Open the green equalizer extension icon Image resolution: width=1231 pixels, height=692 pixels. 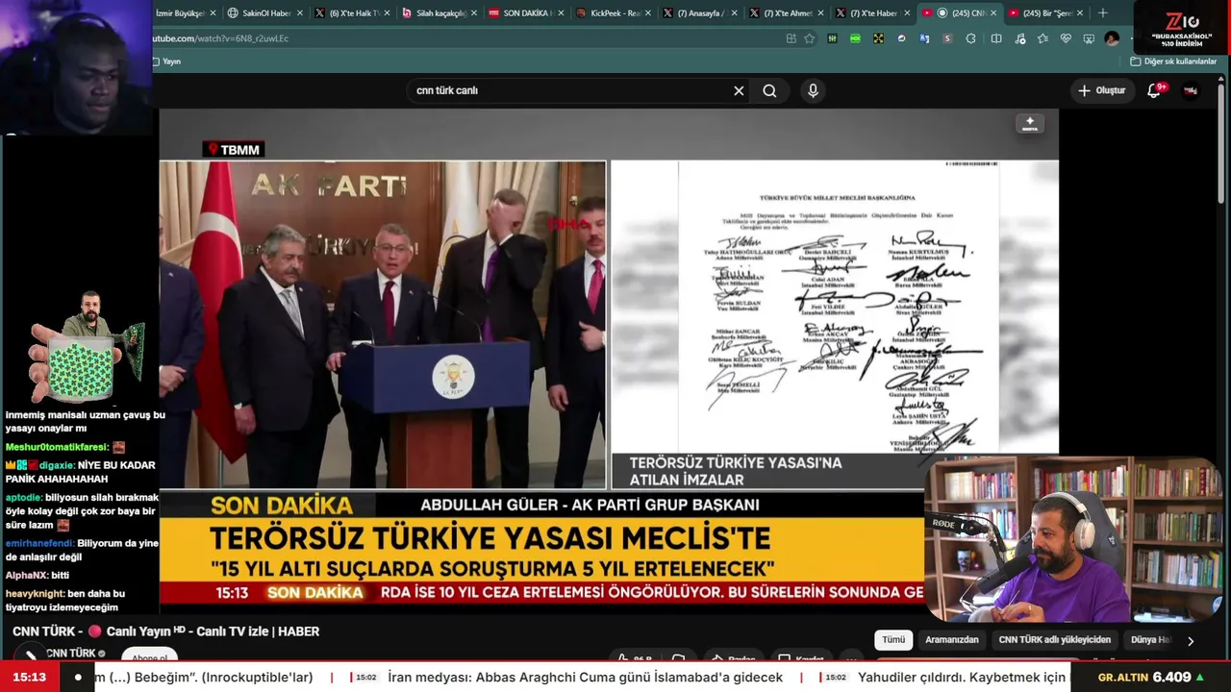(832, 38)
